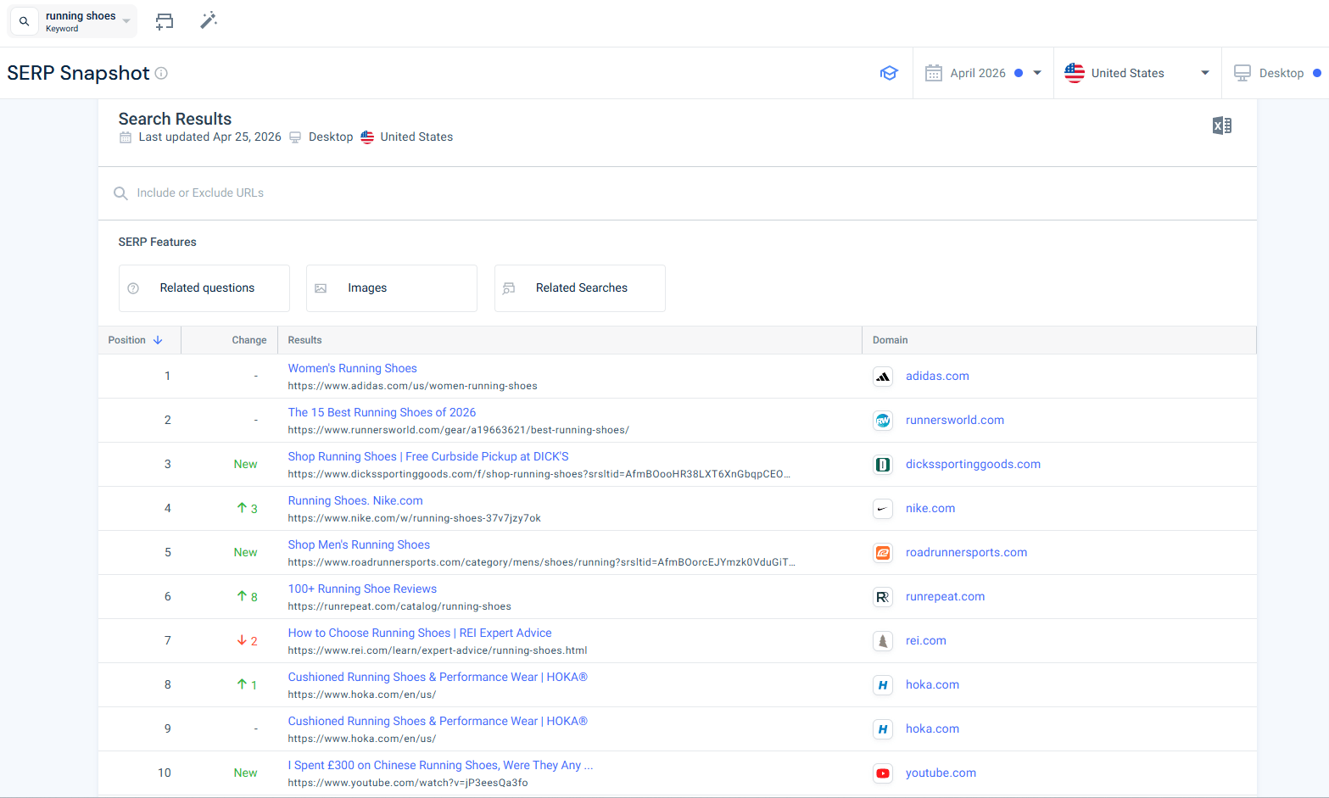Image resolution: width=1329 pixels, height=798 pixels.
Task: Click the graduation cap learning icon
Action: (x=889, y=73)
